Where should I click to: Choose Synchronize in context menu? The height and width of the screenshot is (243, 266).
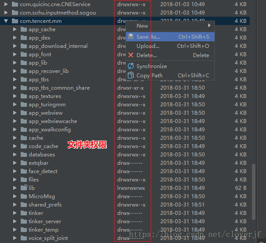pyautogui.click(x=170, y=66)
